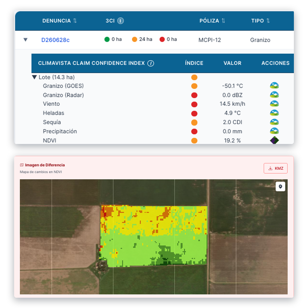This screenshot has height=308, width=308.
Task: Open the Viento map action icon
Action: coord(274,104)
